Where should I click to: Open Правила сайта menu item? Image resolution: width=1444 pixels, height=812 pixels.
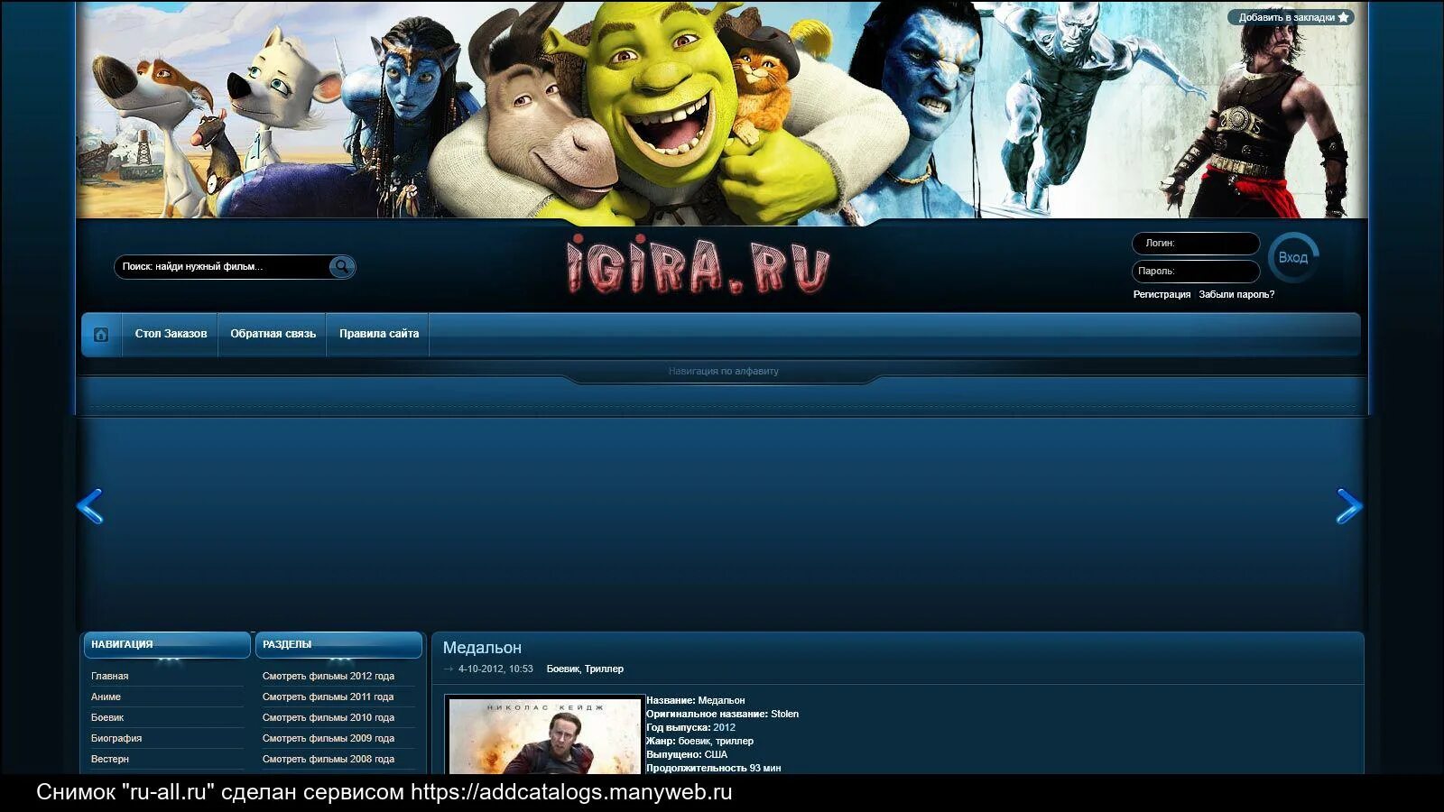click(x=379, y=334)
